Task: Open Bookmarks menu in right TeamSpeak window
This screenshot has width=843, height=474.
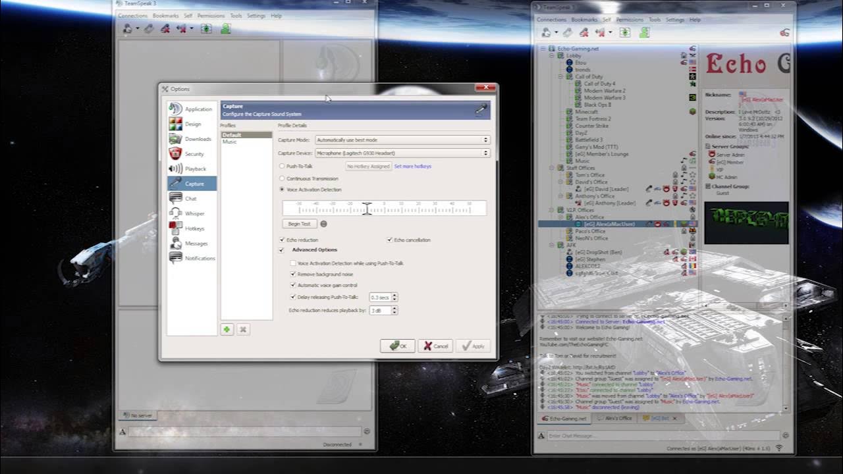Action: click(x=584, y=20)
